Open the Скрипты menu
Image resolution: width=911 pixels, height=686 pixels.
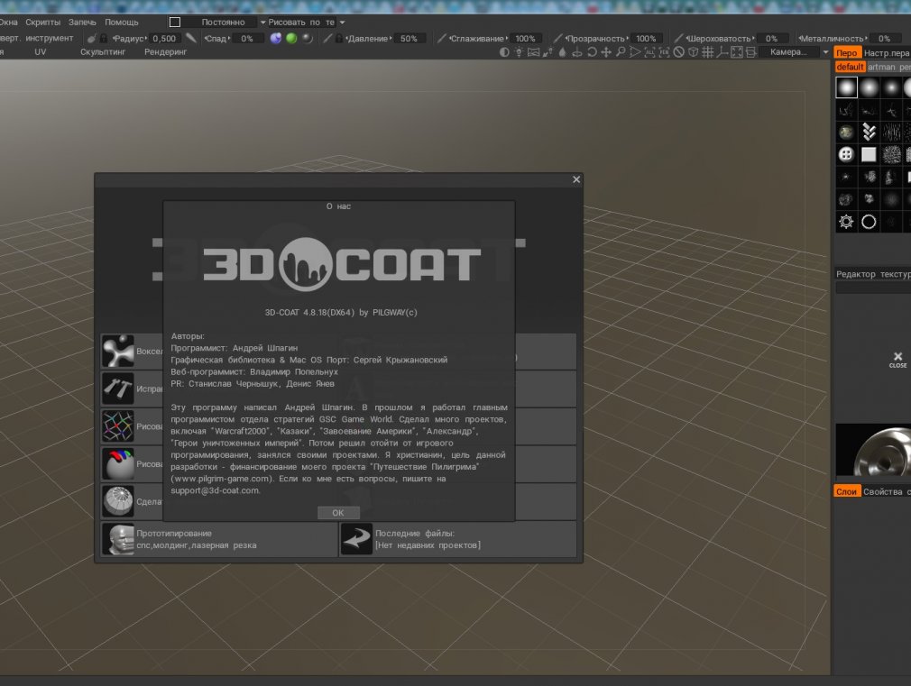(43, 22)
